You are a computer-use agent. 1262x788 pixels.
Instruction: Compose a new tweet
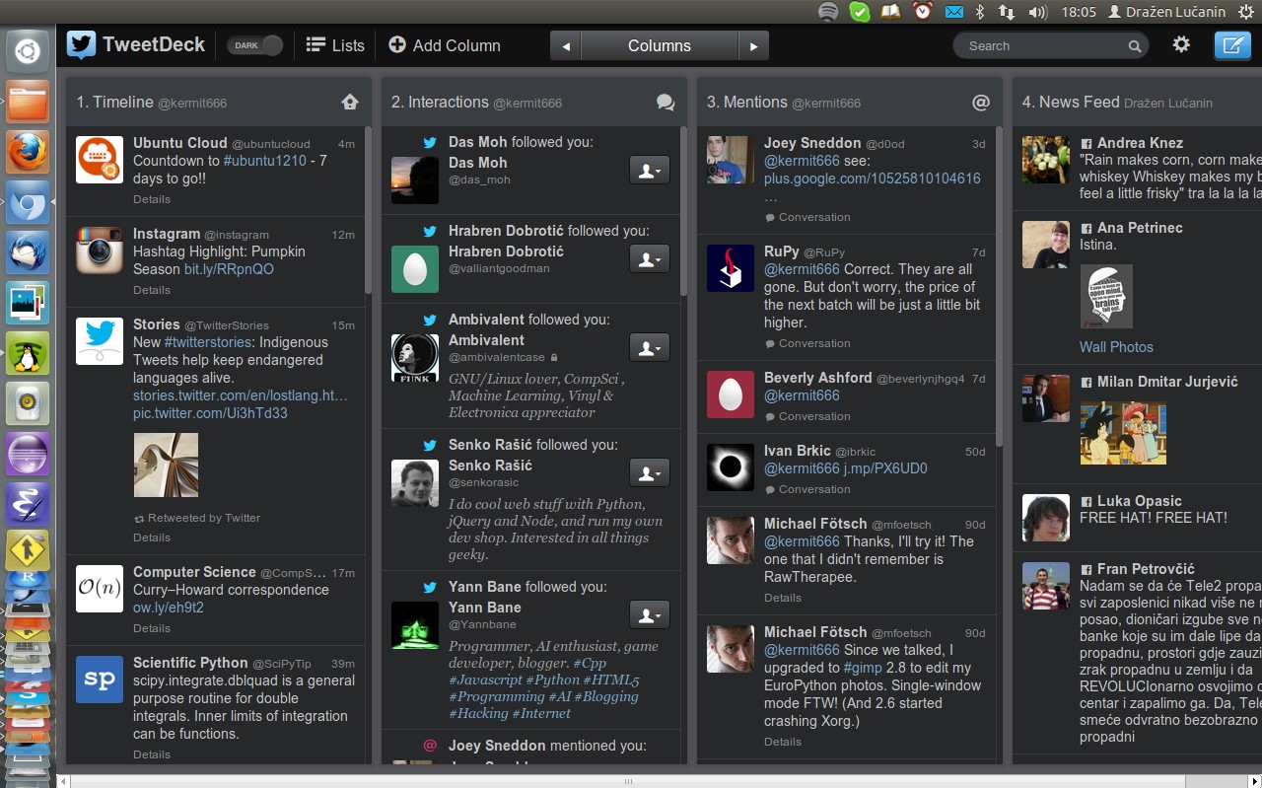[1231, 45]
